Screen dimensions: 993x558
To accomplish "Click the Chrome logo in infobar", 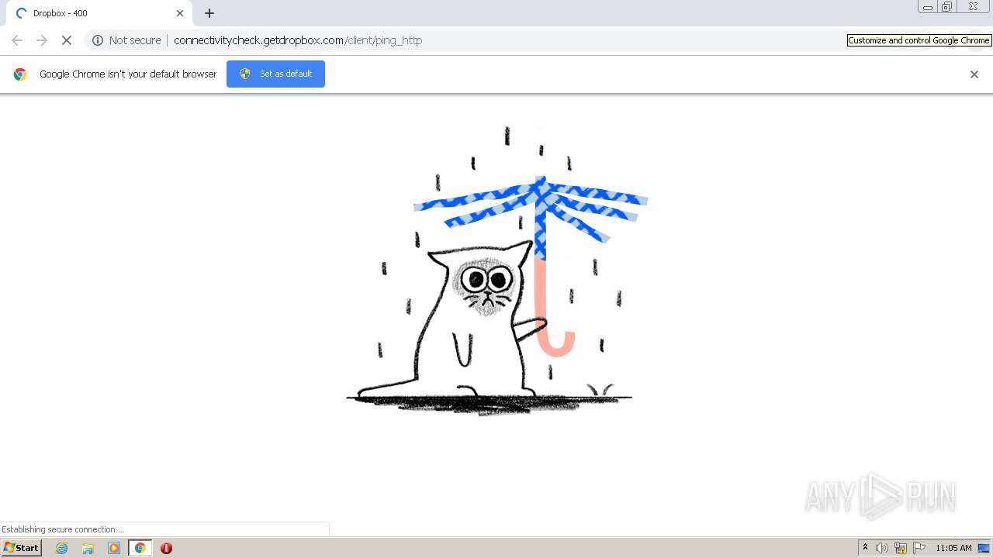I will tap(20, 74).
